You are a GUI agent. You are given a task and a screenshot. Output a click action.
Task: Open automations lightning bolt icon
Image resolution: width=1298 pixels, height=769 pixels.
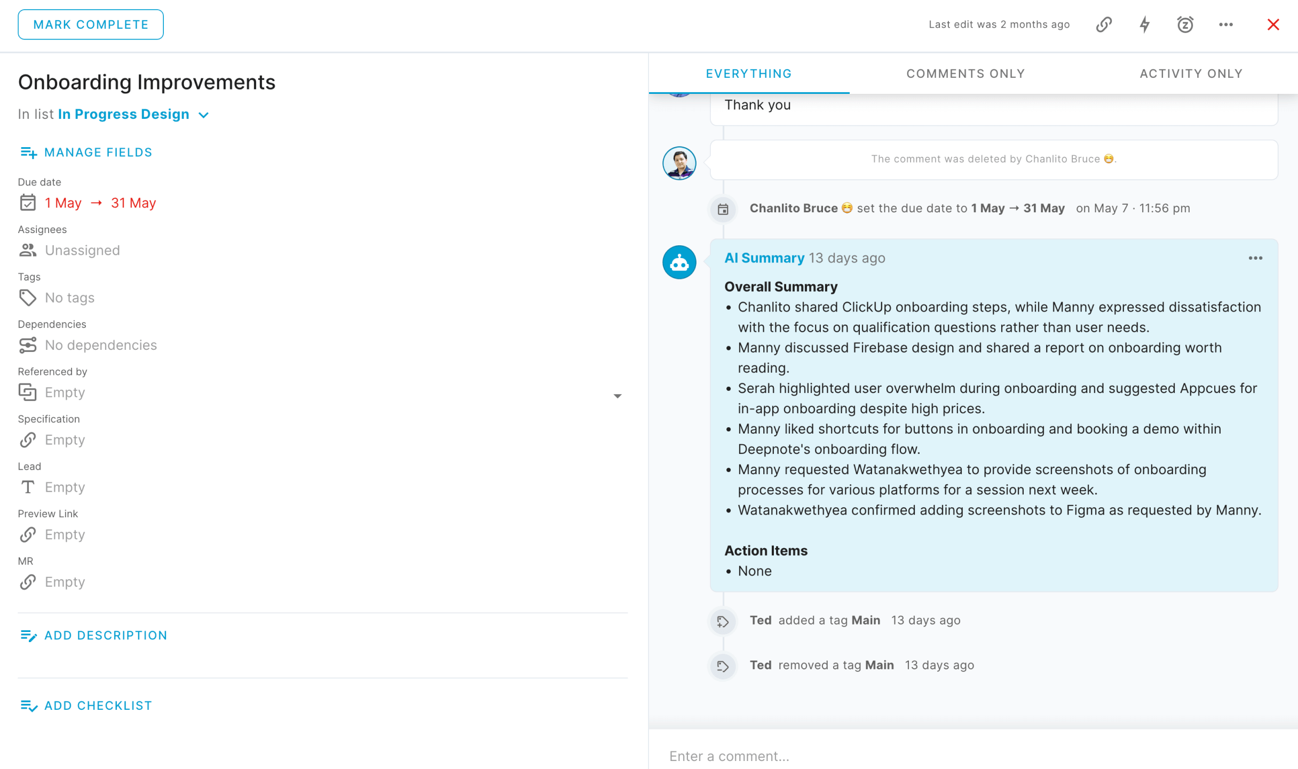click(1144, 25)
